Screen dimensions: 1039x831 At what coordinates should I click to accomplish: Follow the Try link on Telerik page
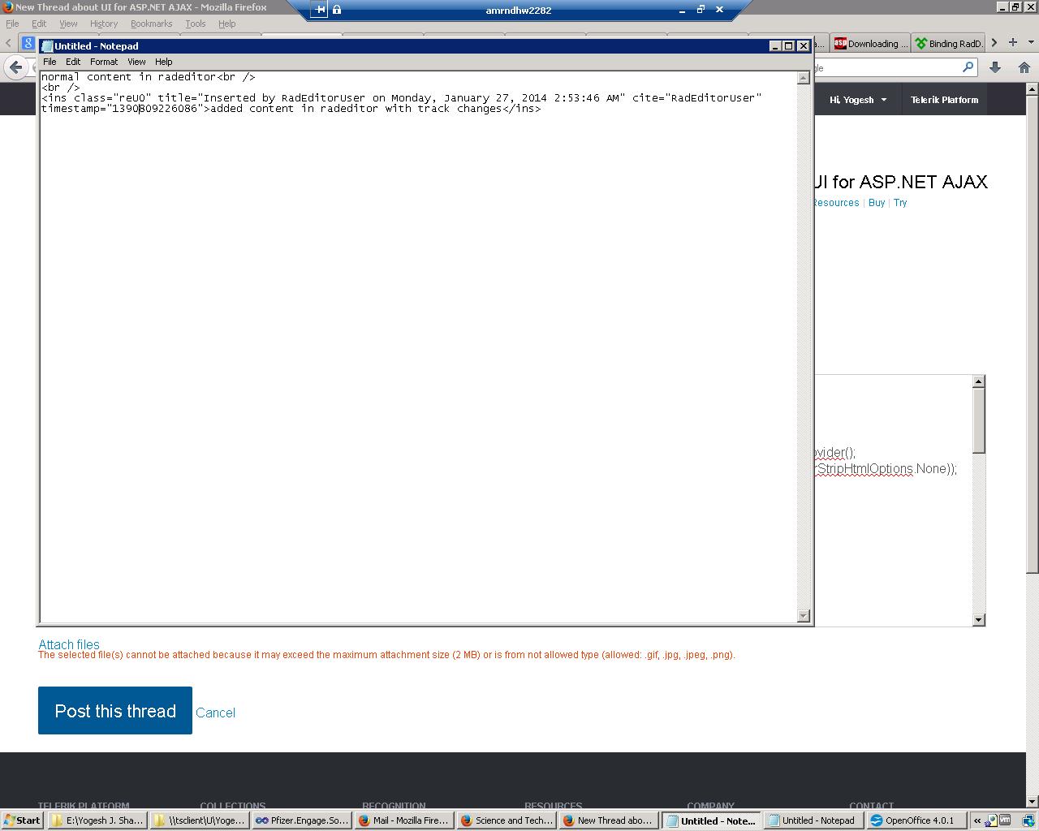point(900,203)
